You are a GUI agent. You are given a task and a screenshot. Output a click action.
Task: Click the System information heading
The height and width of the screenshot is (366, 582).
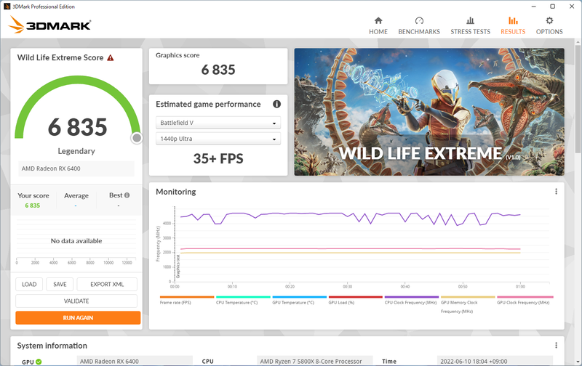pos(52,346)
